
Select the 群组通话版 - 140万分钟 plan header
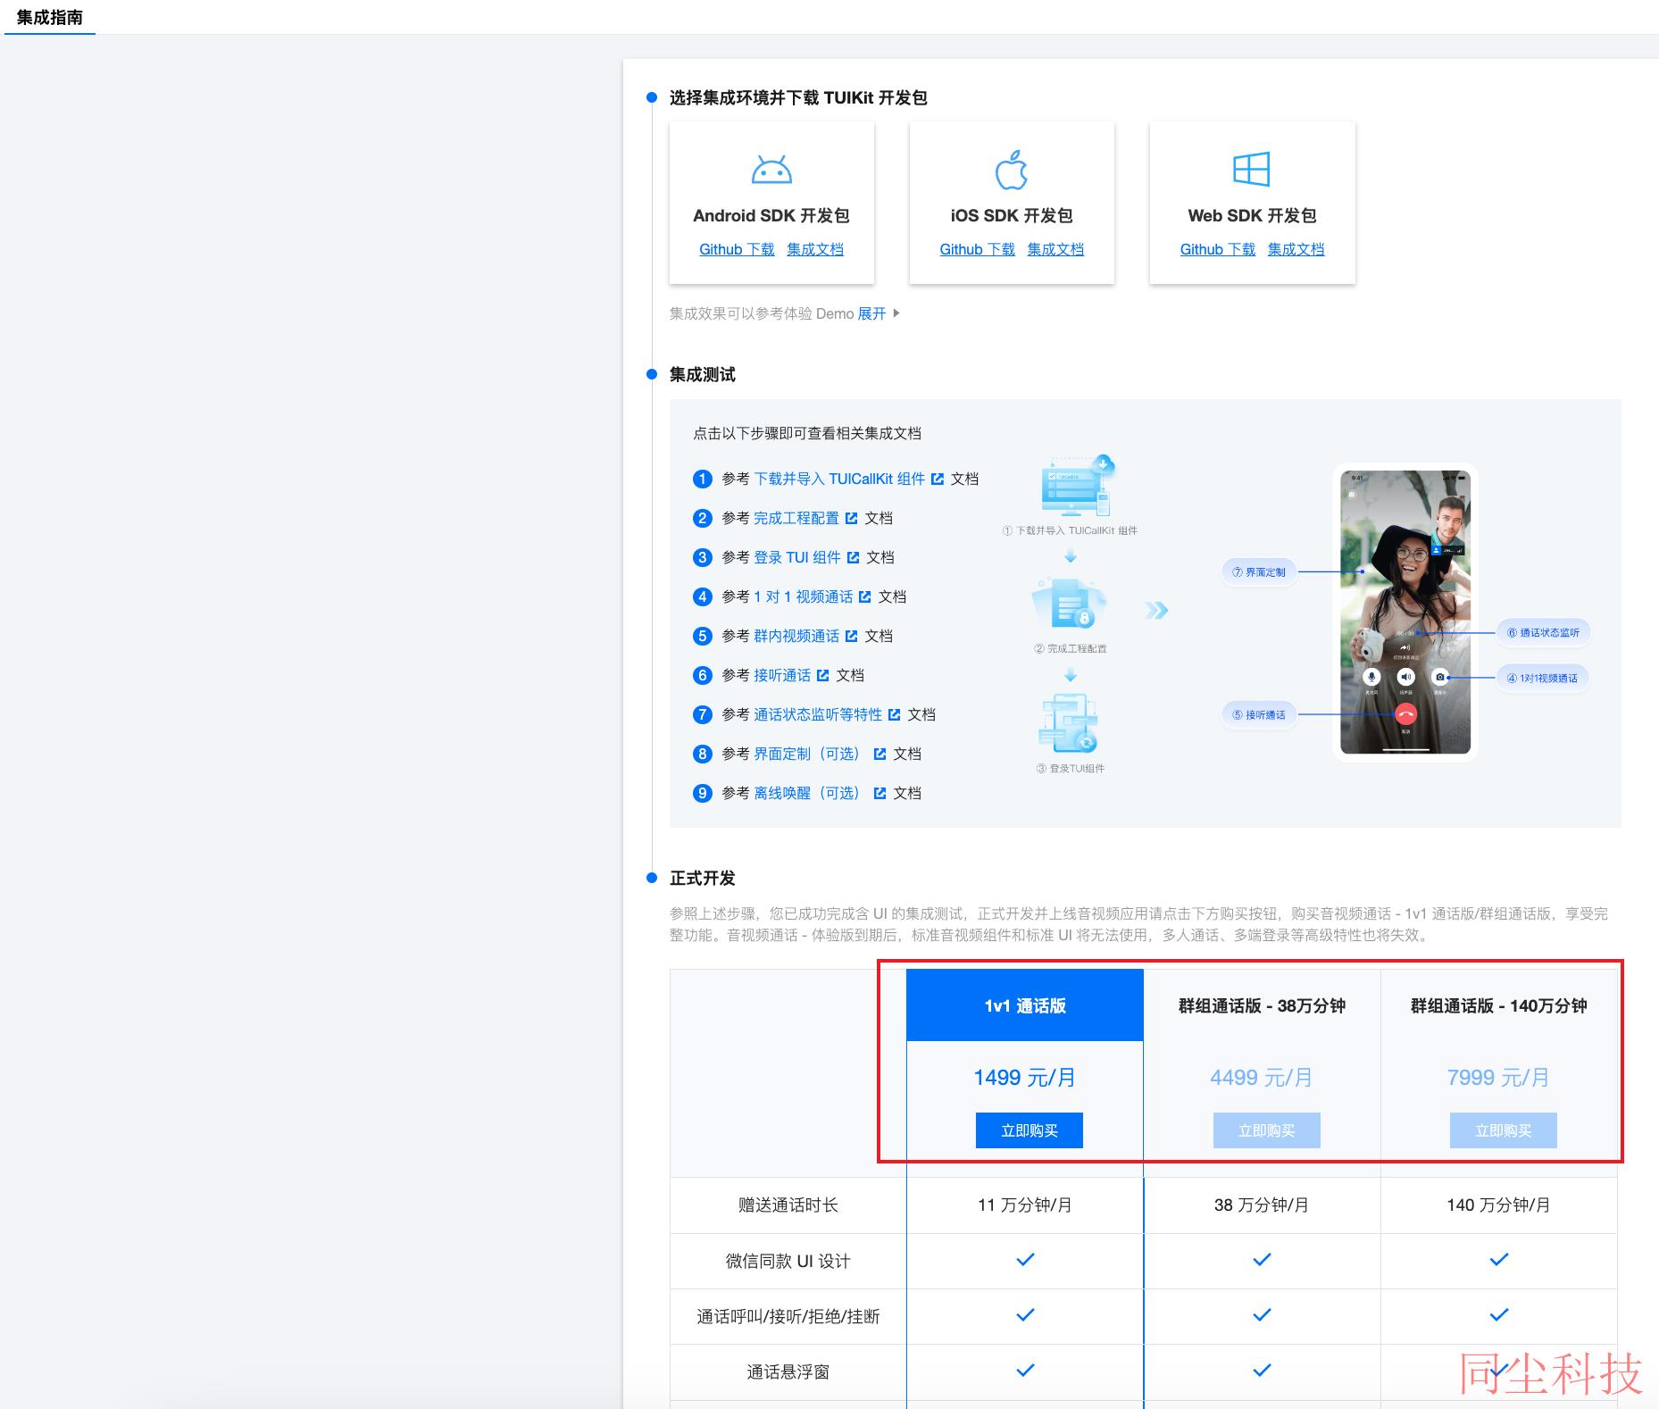click(x=1498, y=1005)
